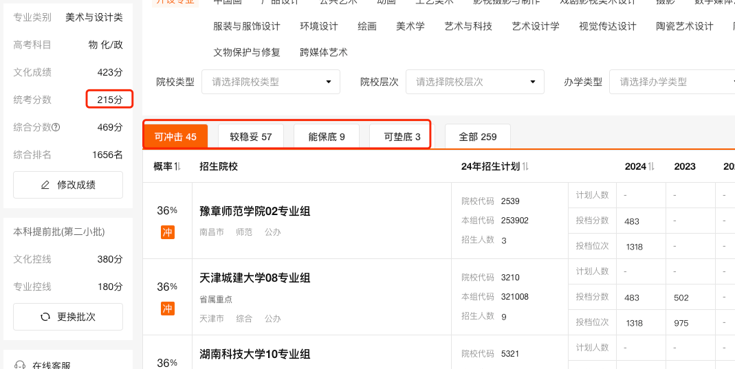Click the sort icon beside 概率
This screenshot has height=369, width=735.
pyautogui.click(x=177, y=166)
